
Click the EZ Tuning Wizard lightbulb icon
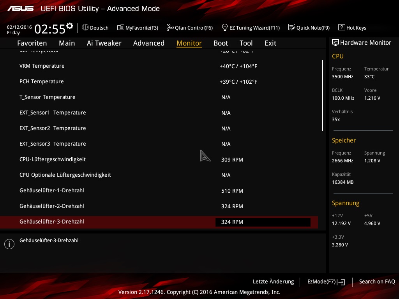[x=225, y=27]
